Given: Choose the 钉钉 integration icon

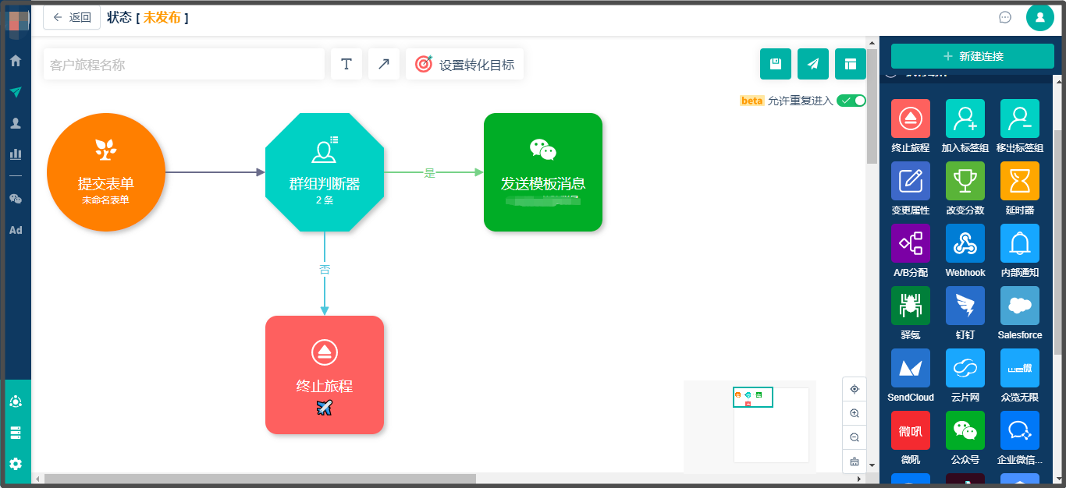Looking at the screenshot, I should click(x=965, y=306).
